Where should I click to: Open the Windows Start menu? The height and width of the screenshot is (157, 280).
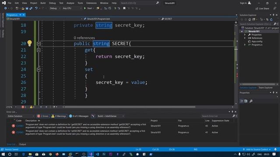[3, 154]
